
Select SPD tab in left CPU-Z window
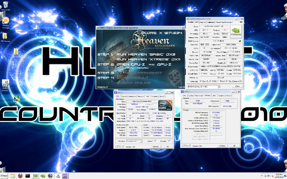[x=148, y=97]
